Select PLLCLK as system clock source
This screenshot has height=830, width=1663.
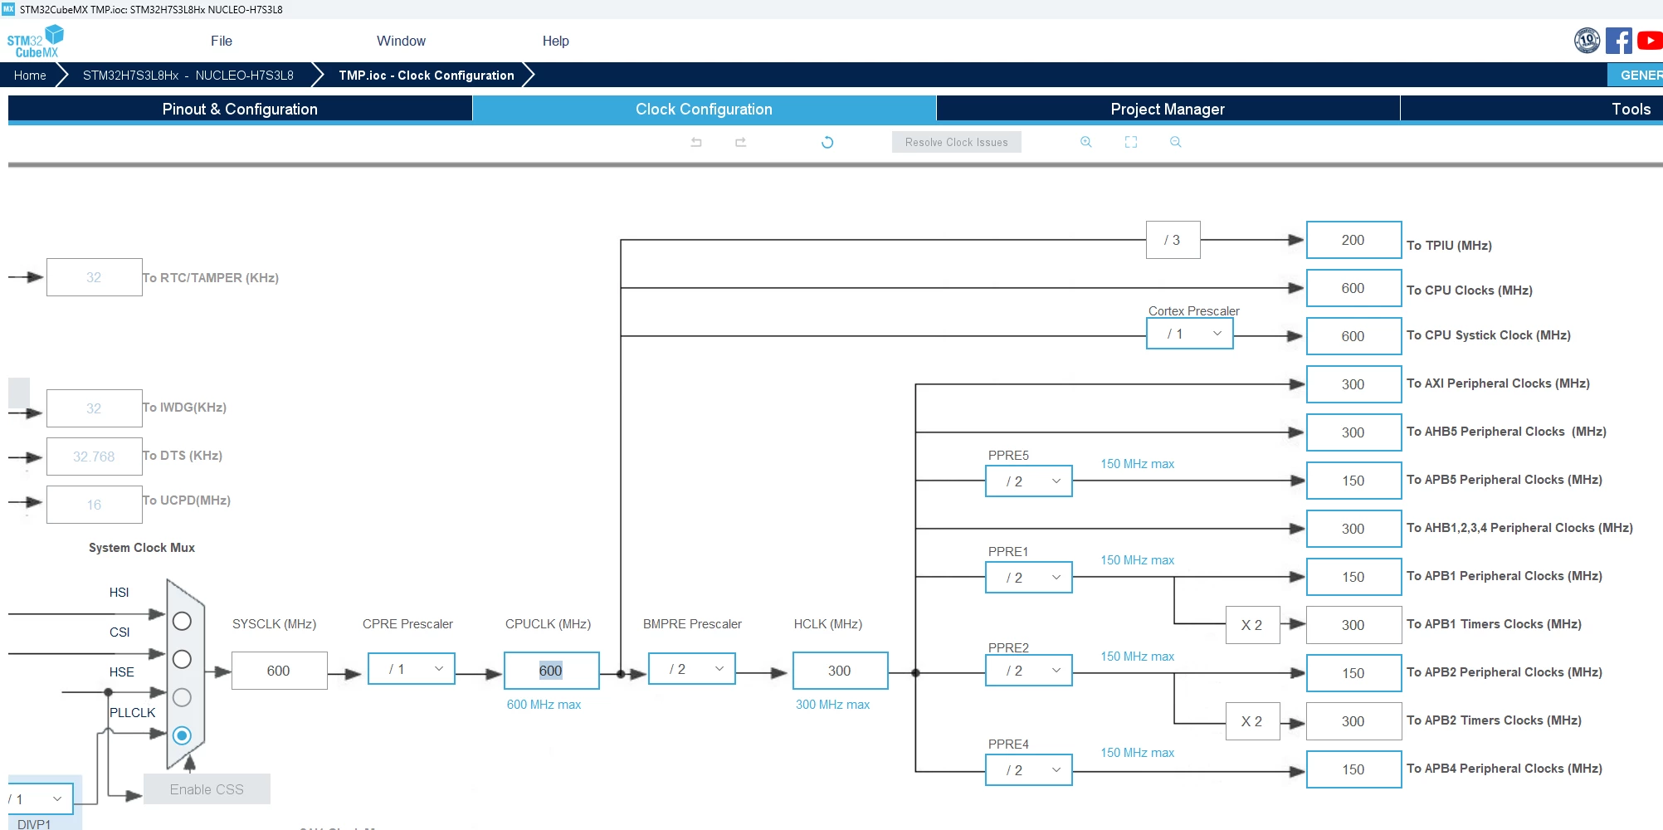(x=182, y=735)
